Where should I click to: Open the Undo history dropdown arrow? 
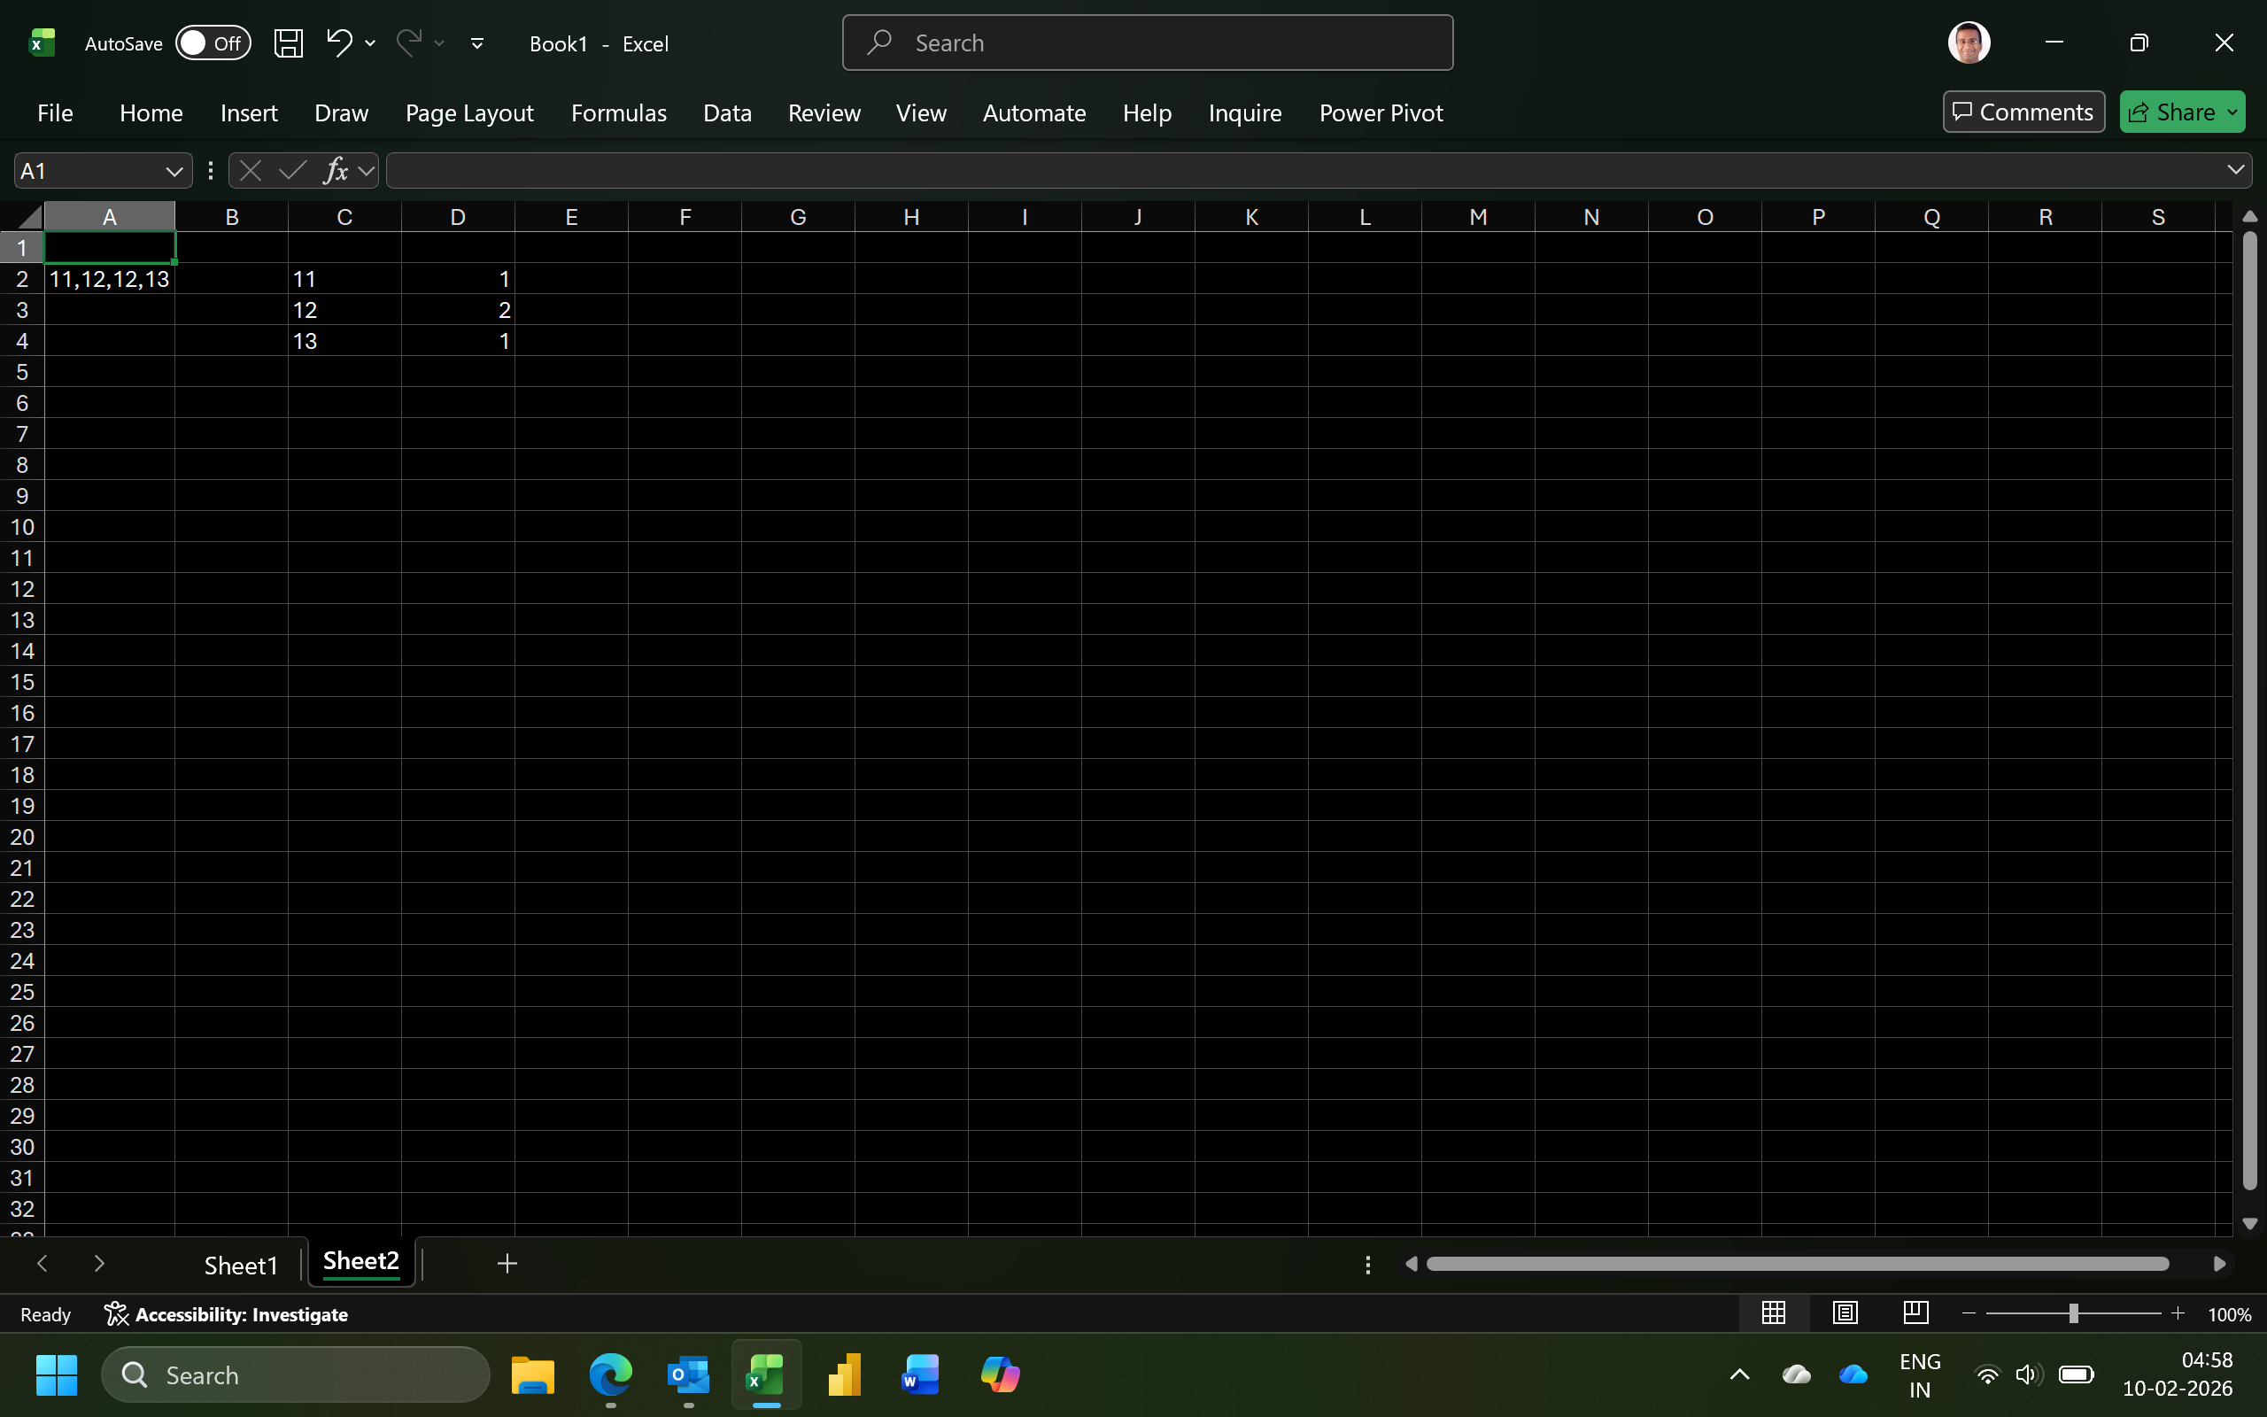coord(371,43)
